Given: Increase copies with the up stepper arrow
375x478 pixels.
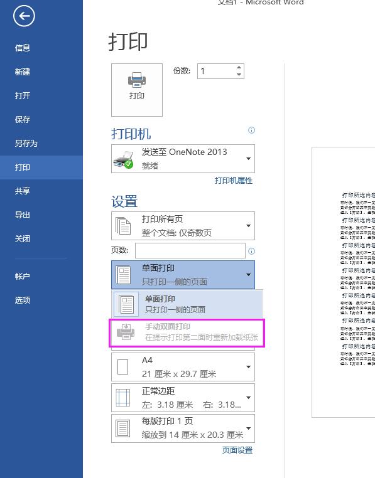Looking at the screenshot, I should (x=239, y=67).
